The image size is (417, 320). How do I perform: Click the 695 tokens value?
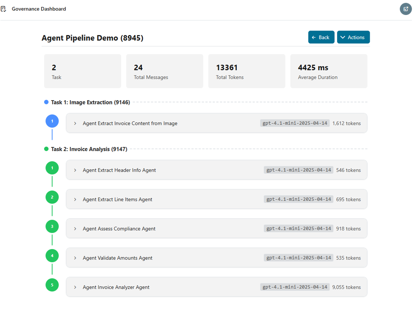point(349,199)
